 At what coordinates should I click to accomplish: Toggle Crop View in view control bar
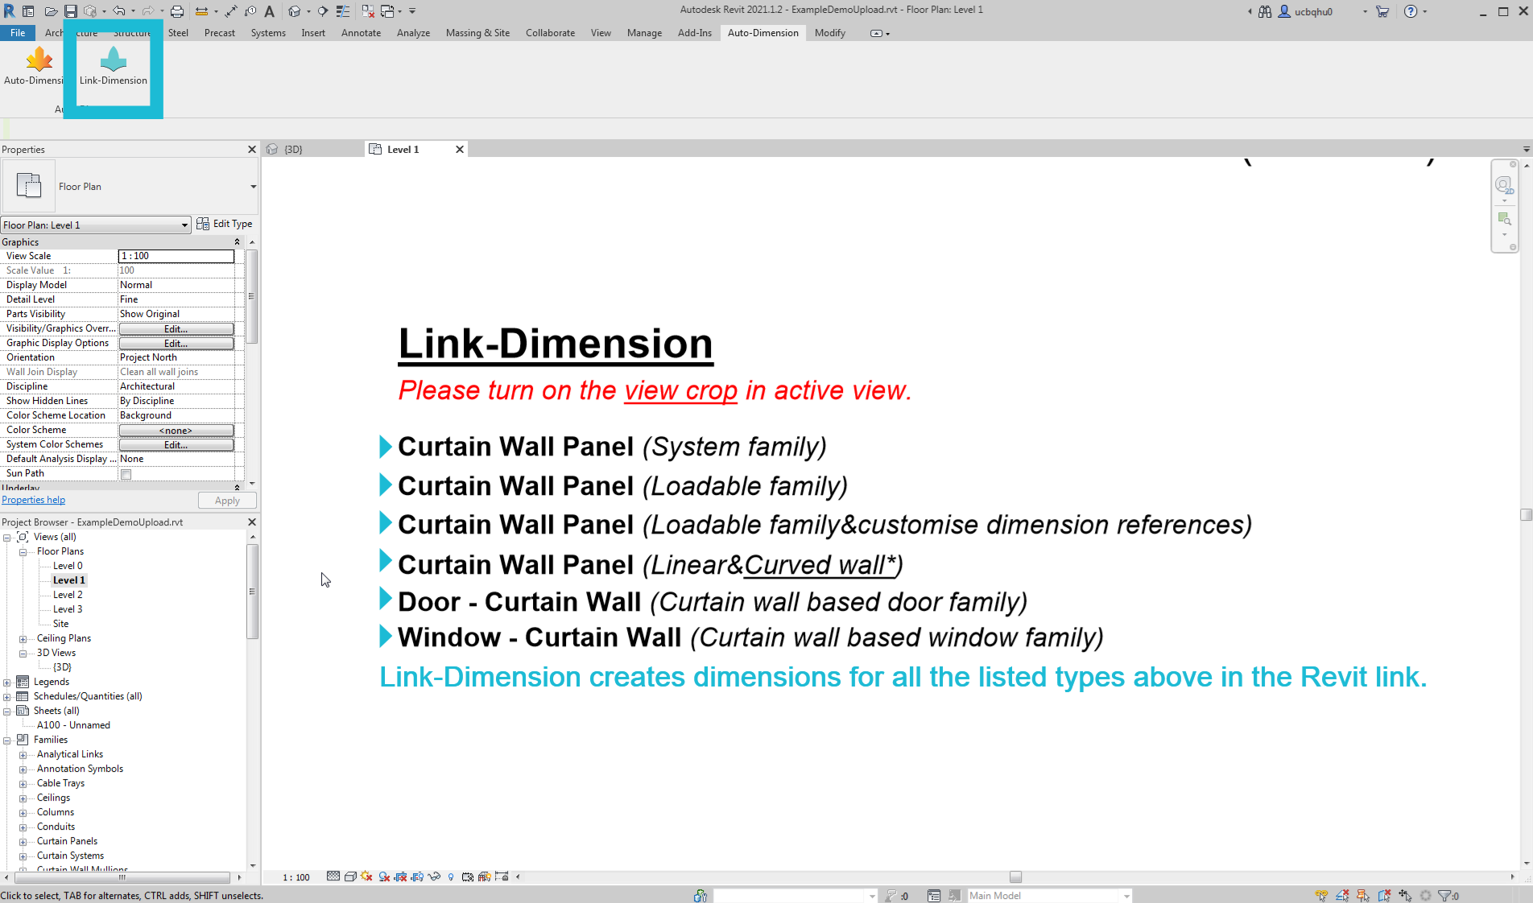point(401,876)
